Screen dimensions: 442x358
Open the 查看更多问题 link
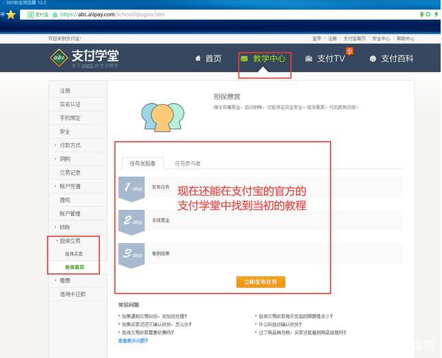132,341
